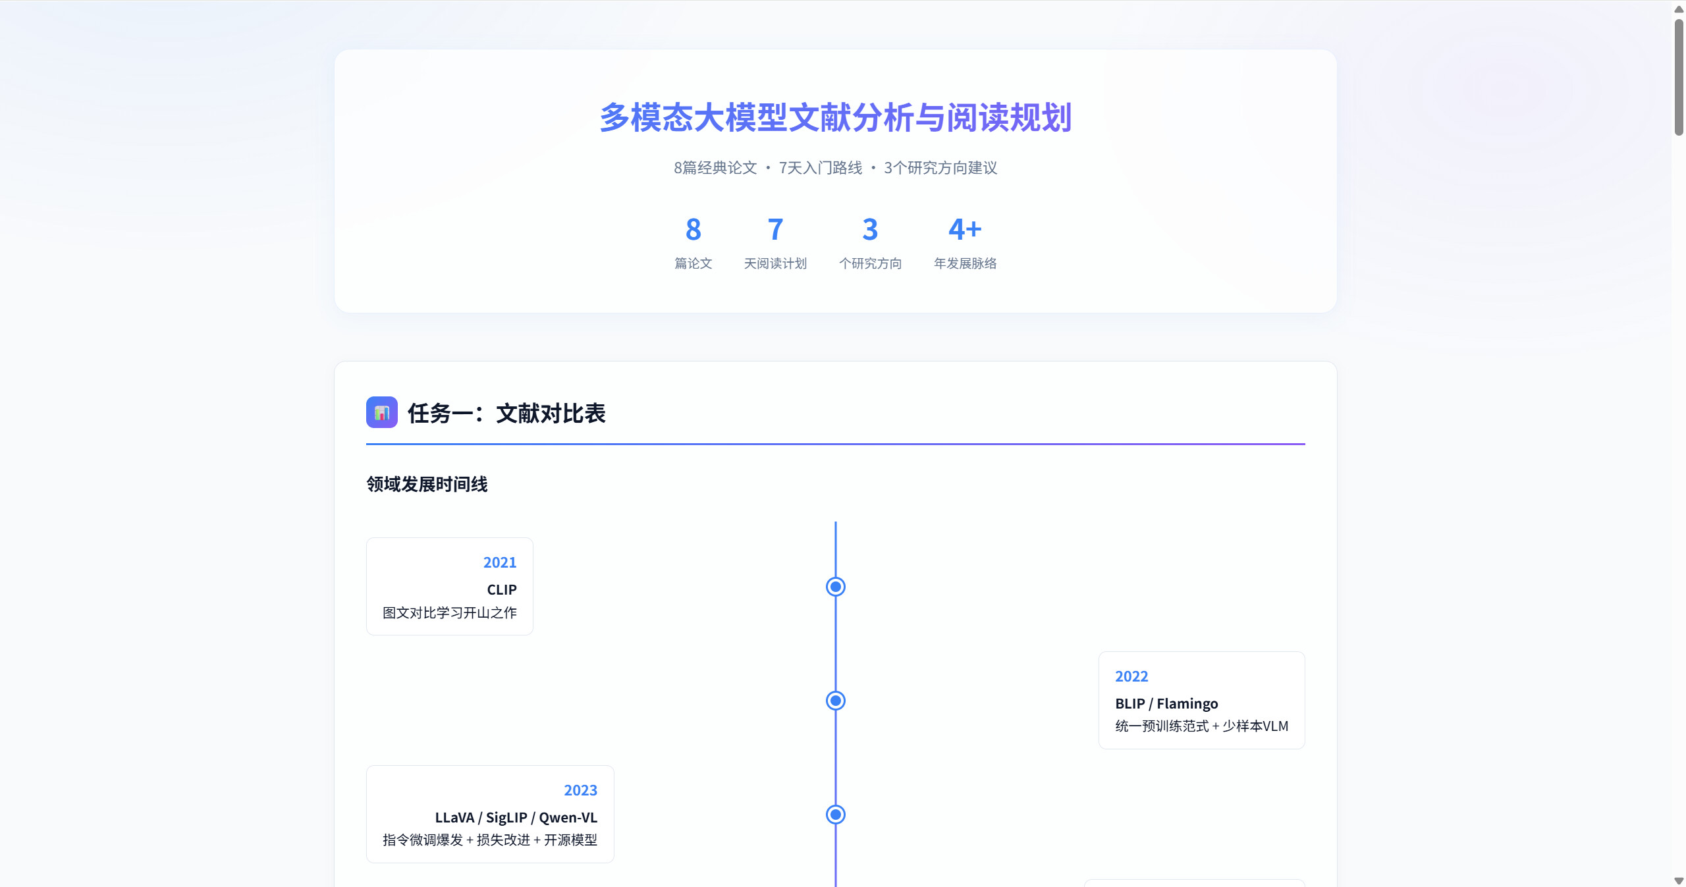Click the scrollbar down arrow
Image resolution: width=1686 pixels, height=887 pixels.
[1679, 880]
